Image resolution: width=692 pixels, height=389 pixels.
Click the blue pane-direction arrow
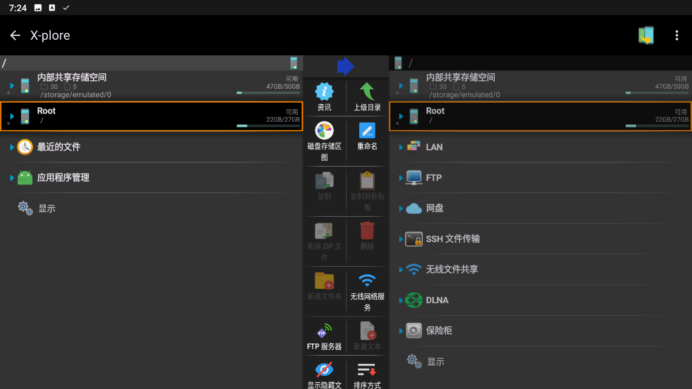click(345, 66)
